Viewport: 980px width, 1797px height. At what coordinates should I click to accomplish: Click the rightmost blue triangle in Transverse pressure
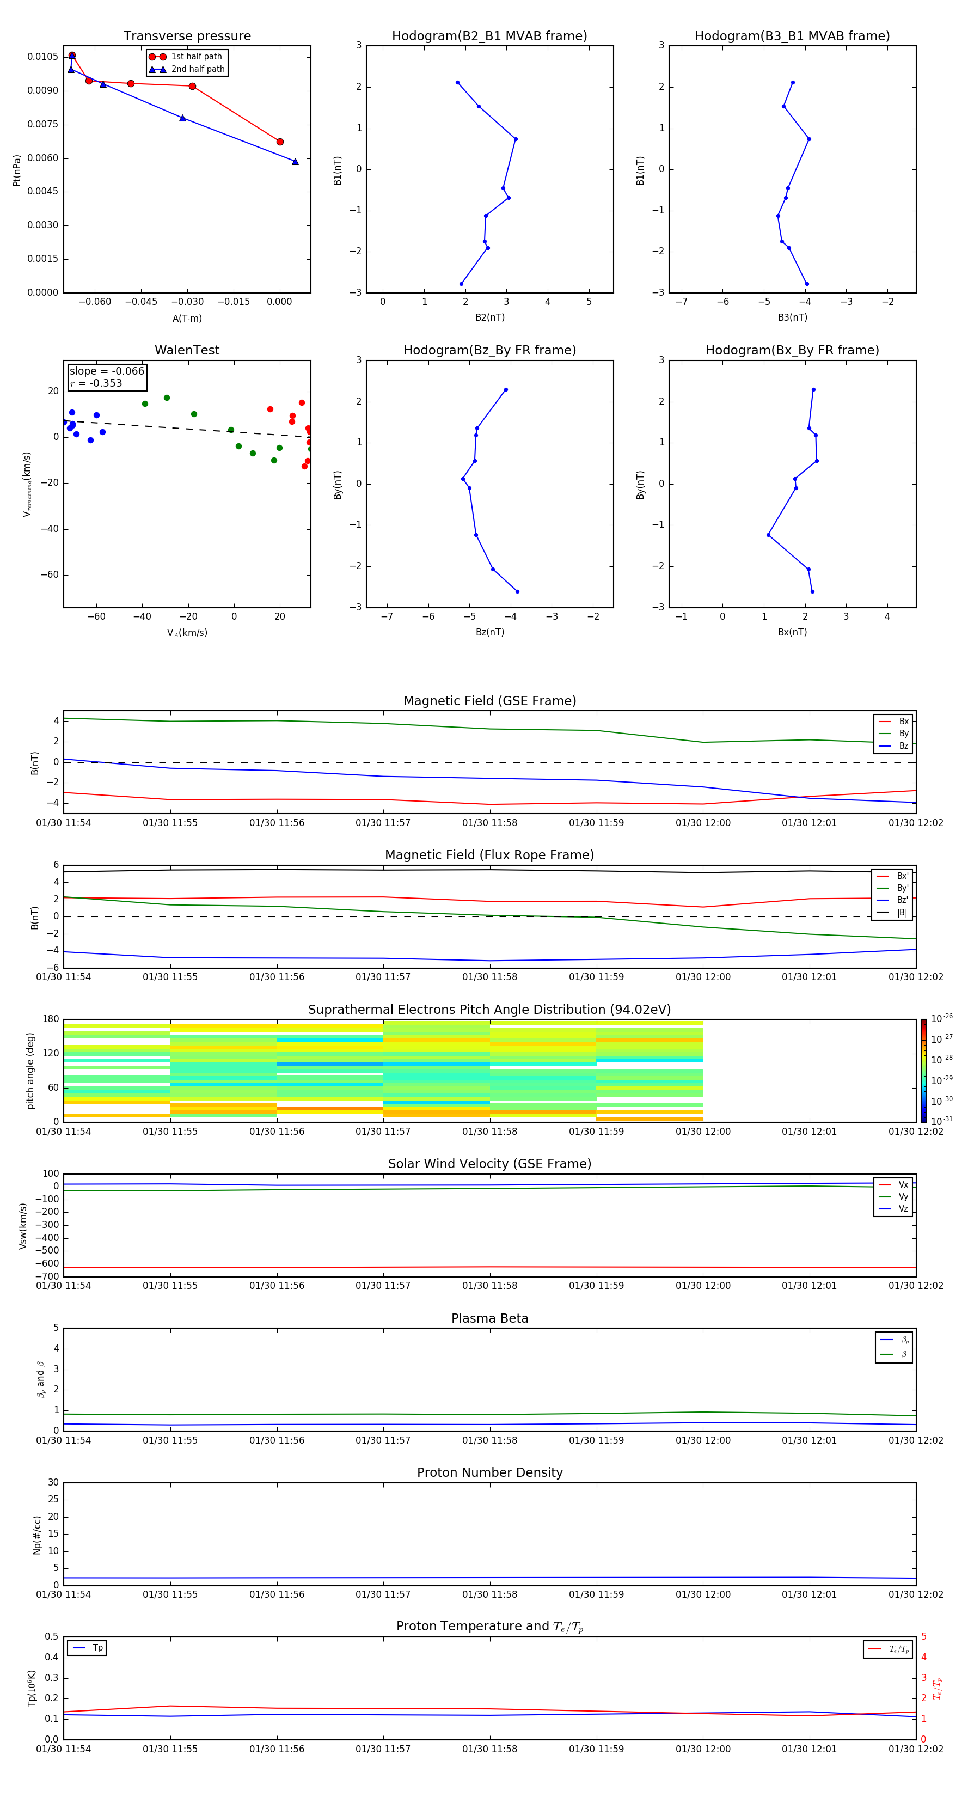pyautogui.click(x=295, y=162)
